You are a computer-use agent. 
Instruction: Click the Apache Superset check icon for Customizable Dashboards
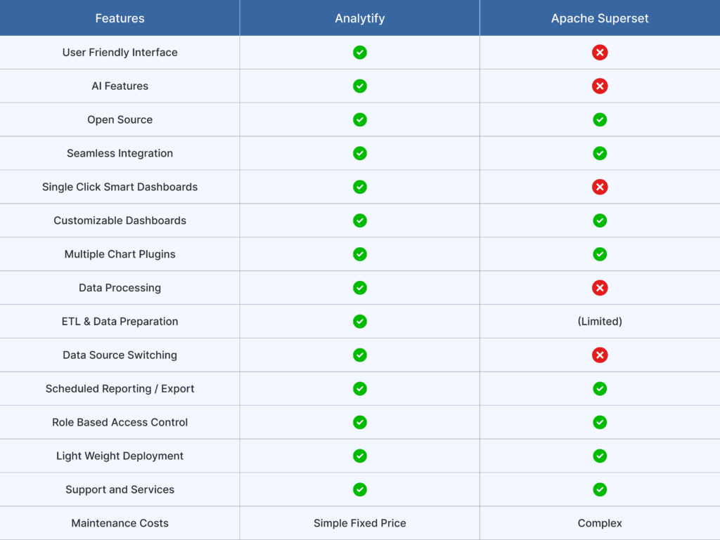coord(600,220)
